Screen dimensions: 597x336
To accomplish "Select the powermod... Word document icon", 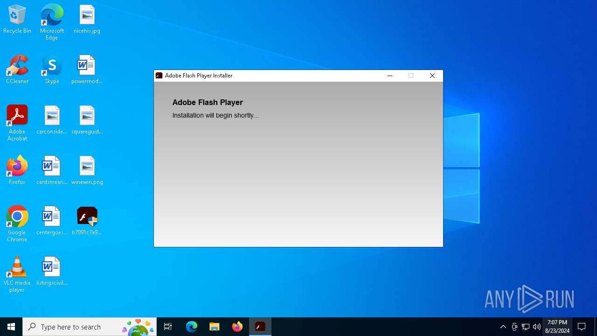I will [87, 70].
